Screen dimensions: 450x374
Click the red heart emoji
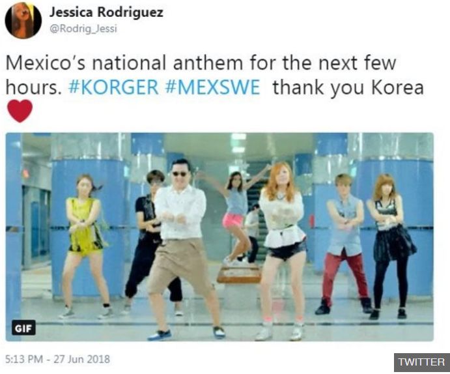coord(20,111)
